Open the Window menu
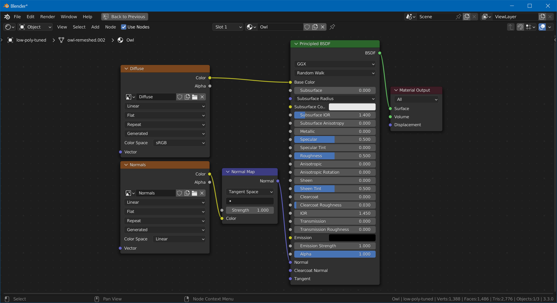The height and width of the screenshot is (303, 557). (x=69, y=17)
